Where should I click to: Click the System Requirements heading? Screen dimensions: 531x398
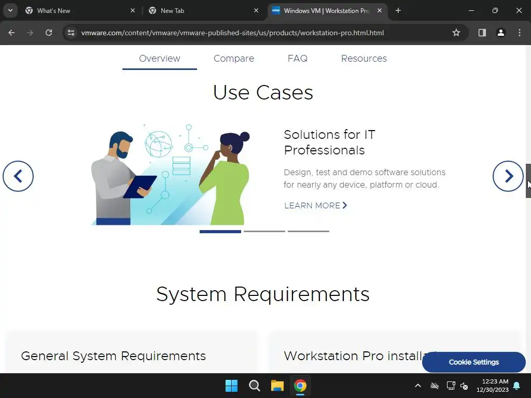tap(263, 294)
